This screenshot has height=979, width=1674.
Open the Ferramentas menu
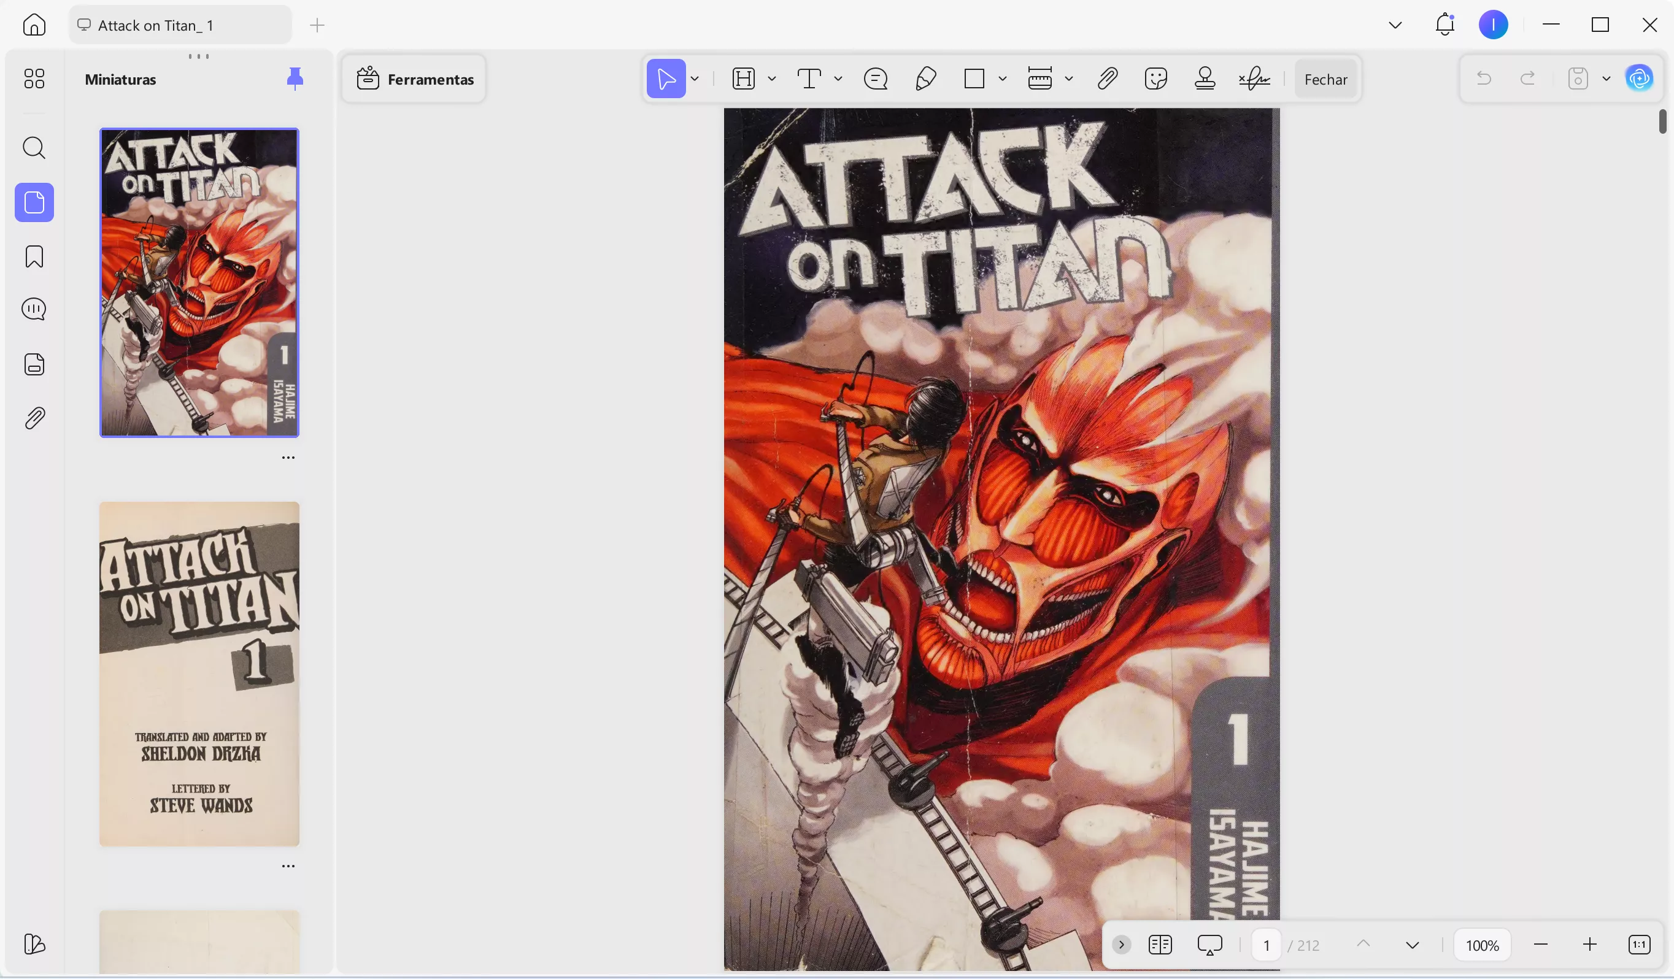[x=413, y=79]
